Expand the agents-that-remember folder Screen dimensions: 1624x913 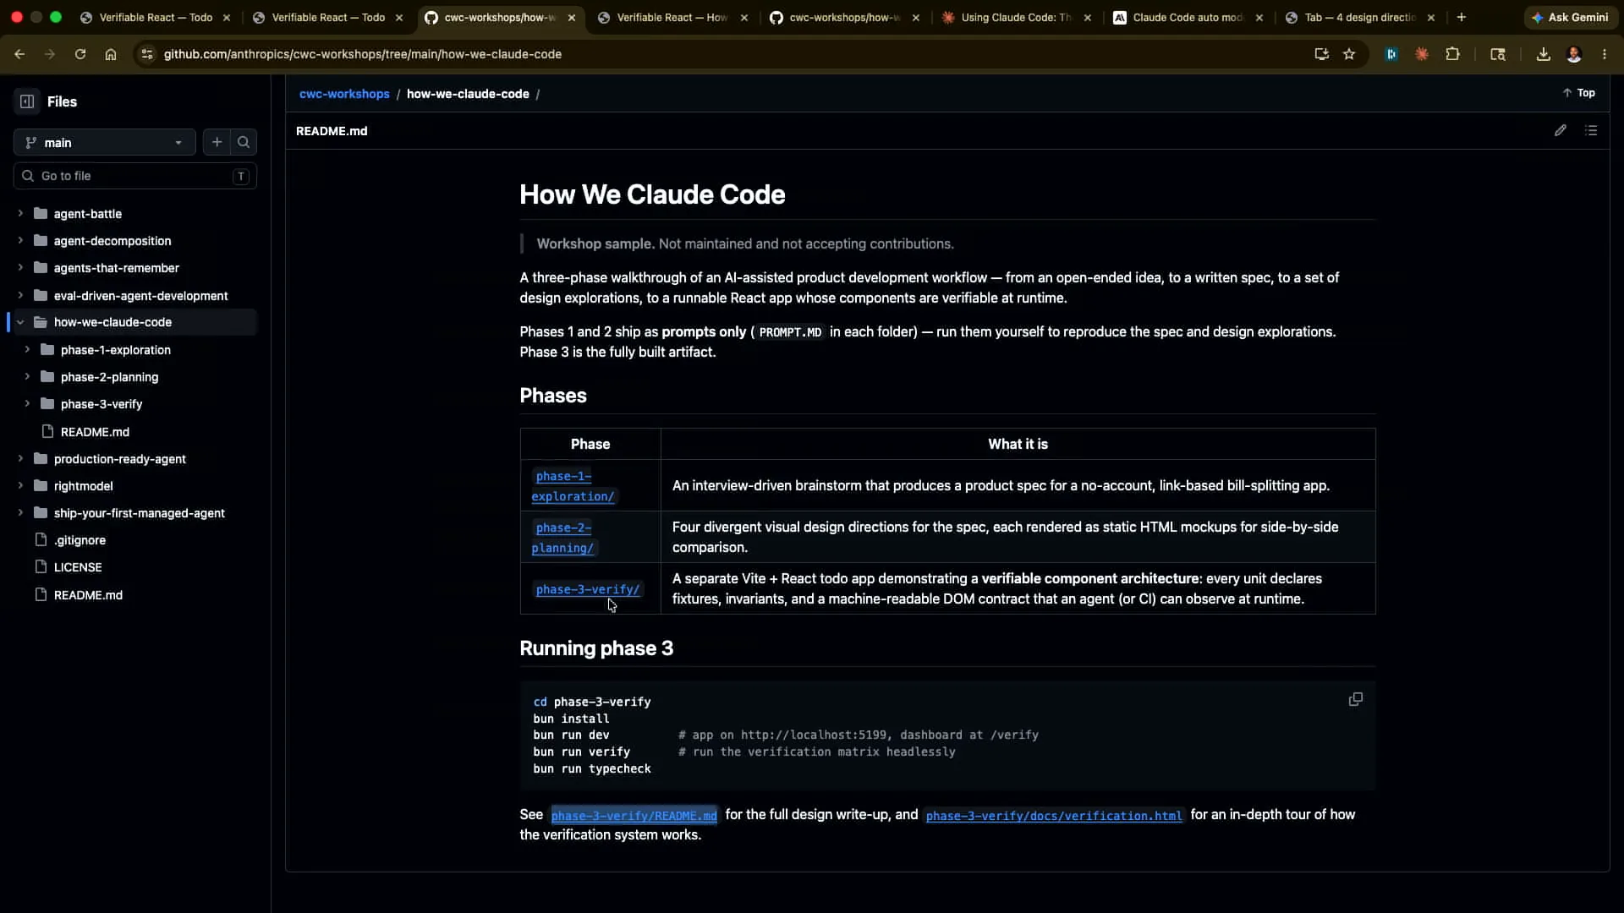(x=20, y=268)
